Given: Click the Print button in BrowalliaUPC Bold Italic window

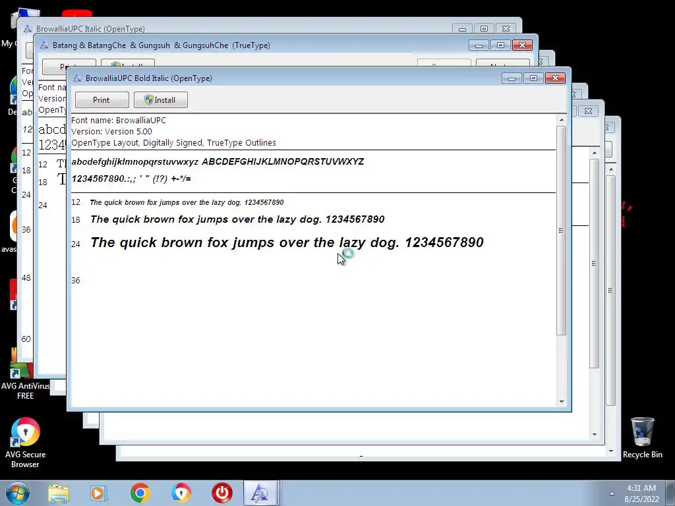Looking at the screenshot, I should coord(102,100).
